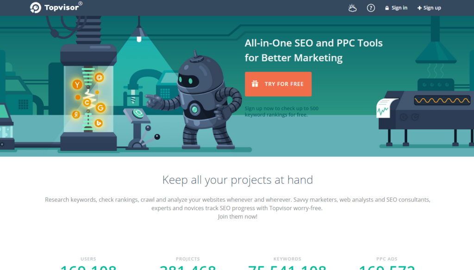Click the Yandex Я bubble in the tube
Image resolution: width=474 pixels, height=270 pixels.
click(76, 114)
